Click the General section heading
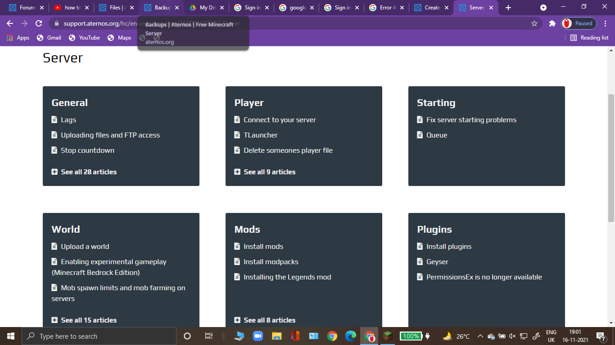The image size is (615, 345). (x=70, y=103)
